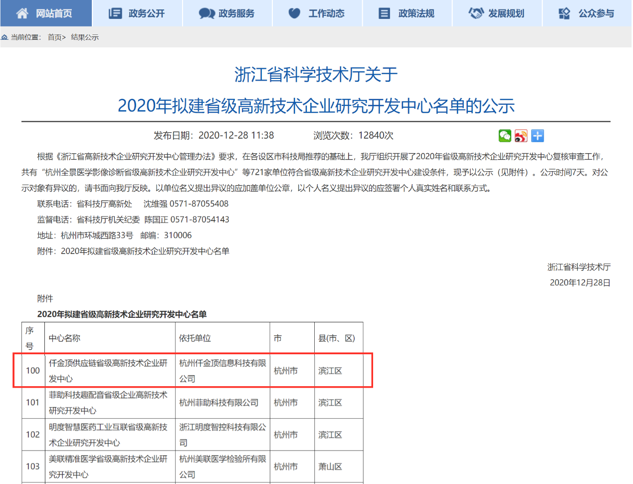Click the signature date 2020年12月28日

tap(580, 283)
